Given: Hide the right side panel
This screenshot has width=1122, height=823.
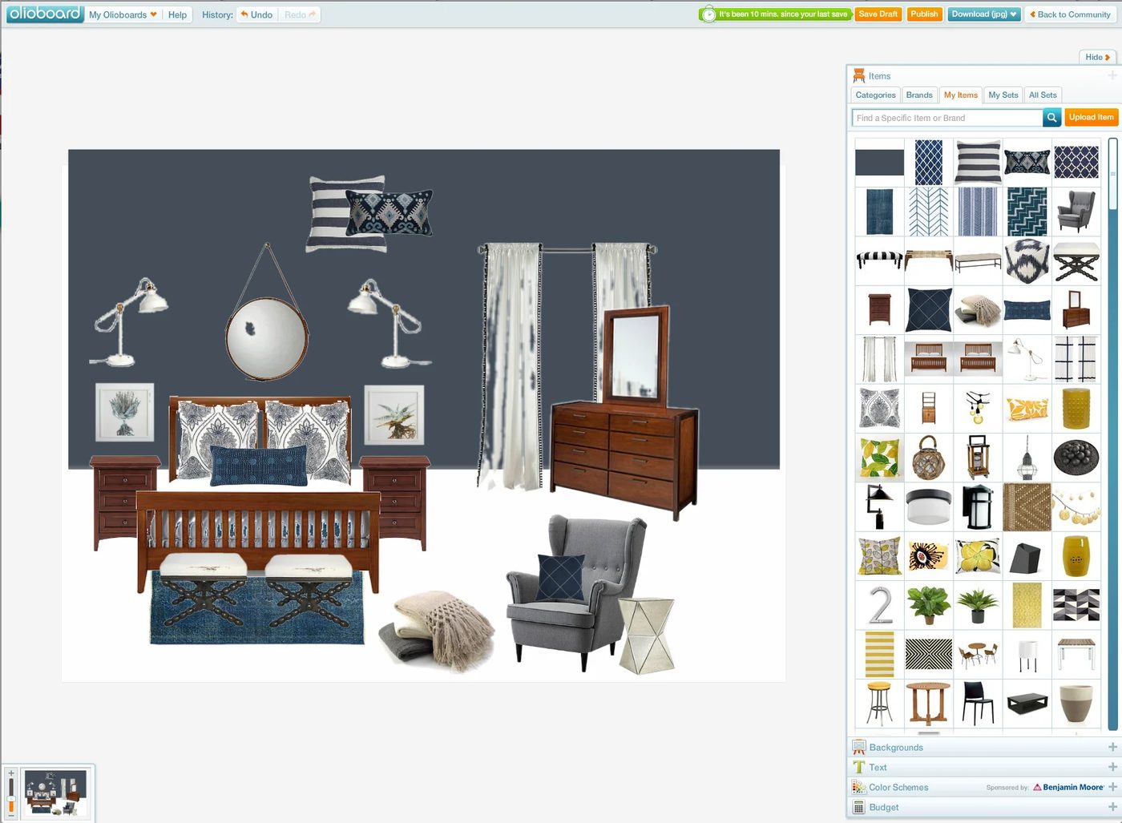Looking at the screenshot, I should [1097, 57].
